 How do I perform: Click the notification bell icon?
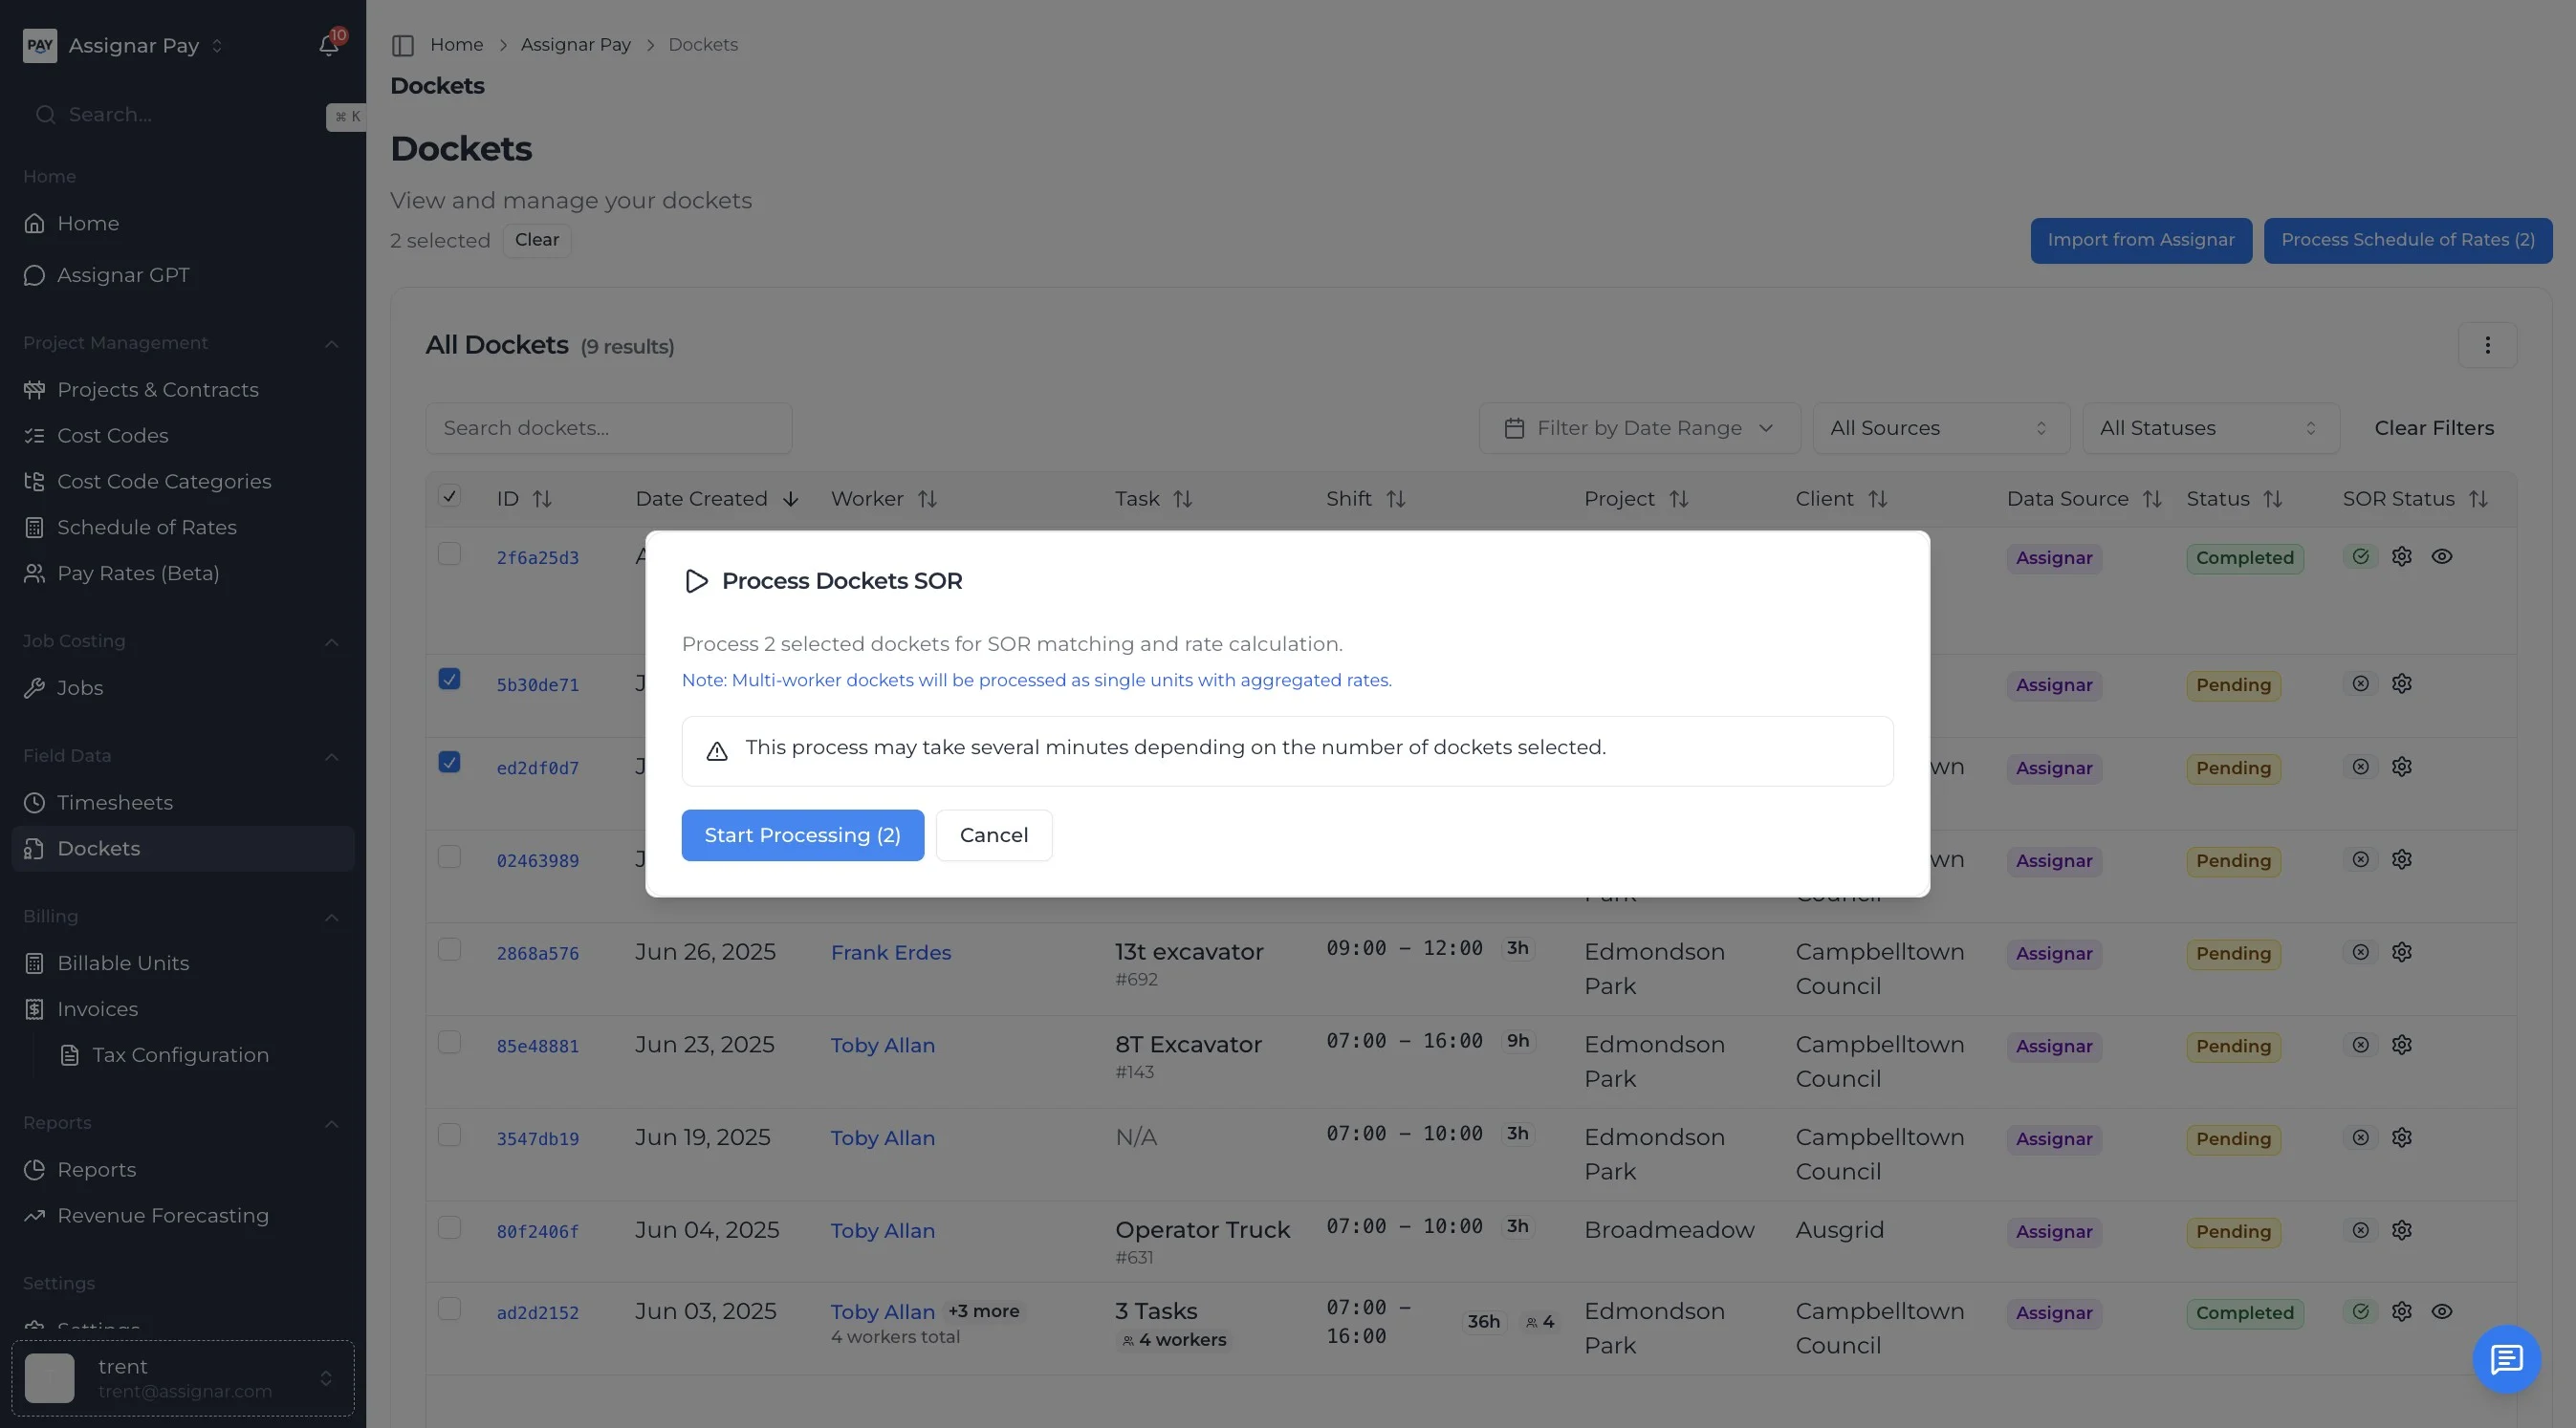point(328,45)
